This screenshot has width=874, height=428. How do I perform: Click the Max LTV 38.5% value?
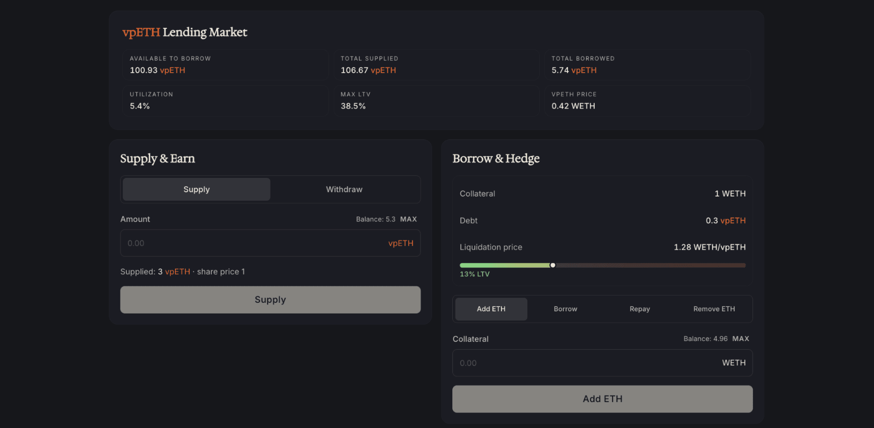point(353,106)
